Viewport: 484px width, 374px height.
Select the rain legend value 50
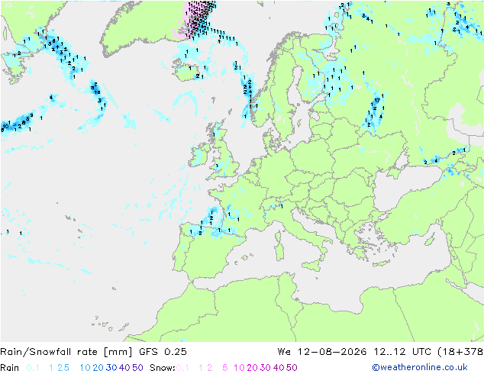(x=137, y=368)
